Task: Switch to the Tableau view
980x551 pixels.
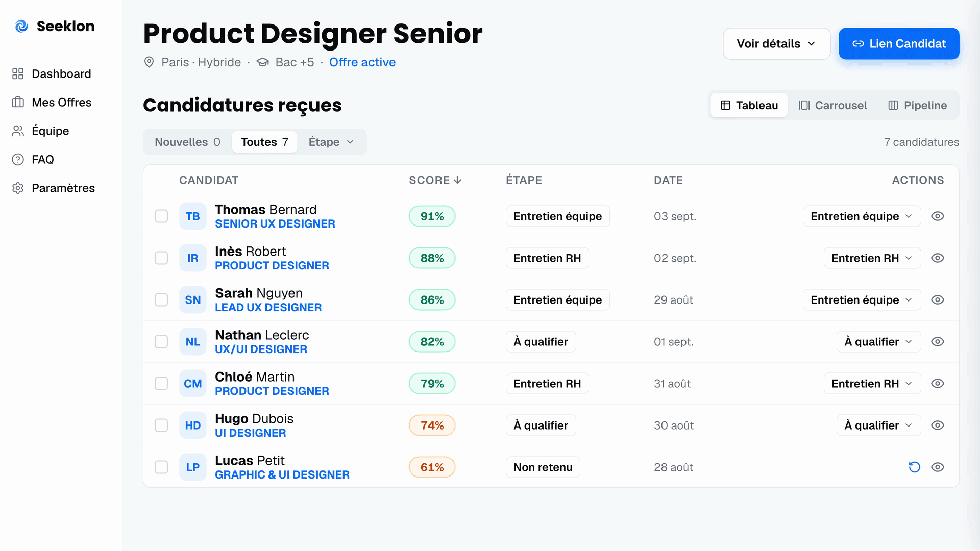Action: click(x=749, y=105)
